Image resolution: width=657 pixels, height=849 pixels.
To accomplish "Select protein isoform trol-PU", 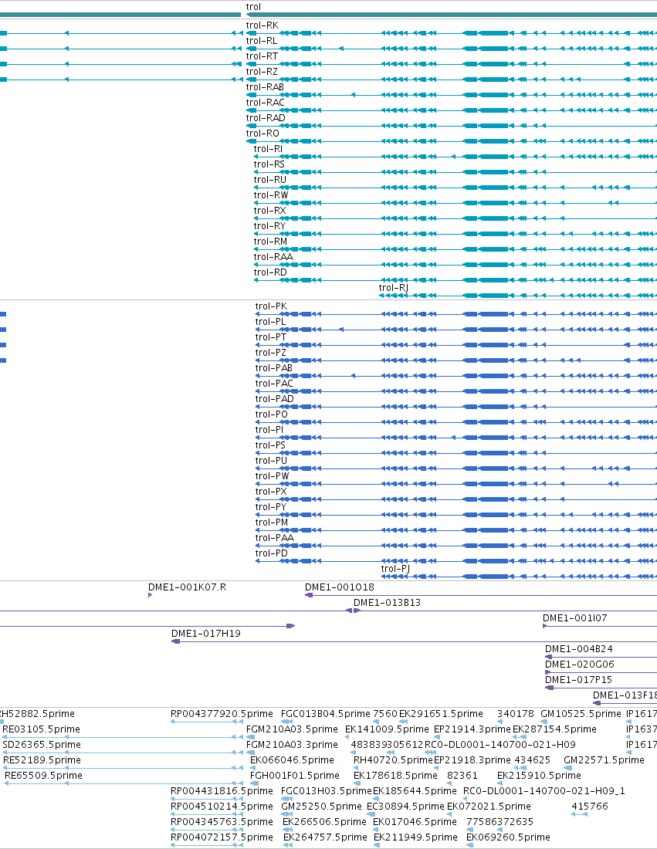I will point(271,461).
